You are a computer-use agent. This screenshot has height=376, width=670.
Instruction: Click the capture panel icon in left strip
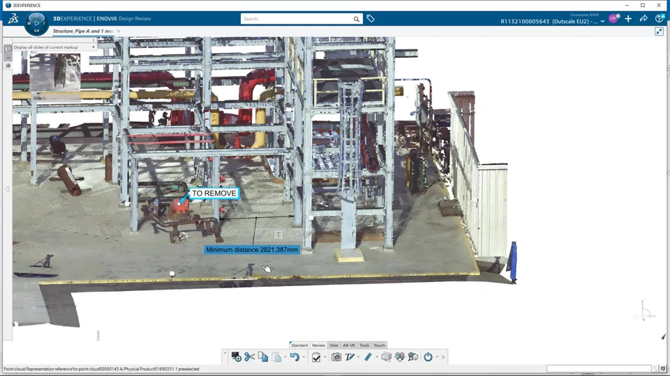8,65
